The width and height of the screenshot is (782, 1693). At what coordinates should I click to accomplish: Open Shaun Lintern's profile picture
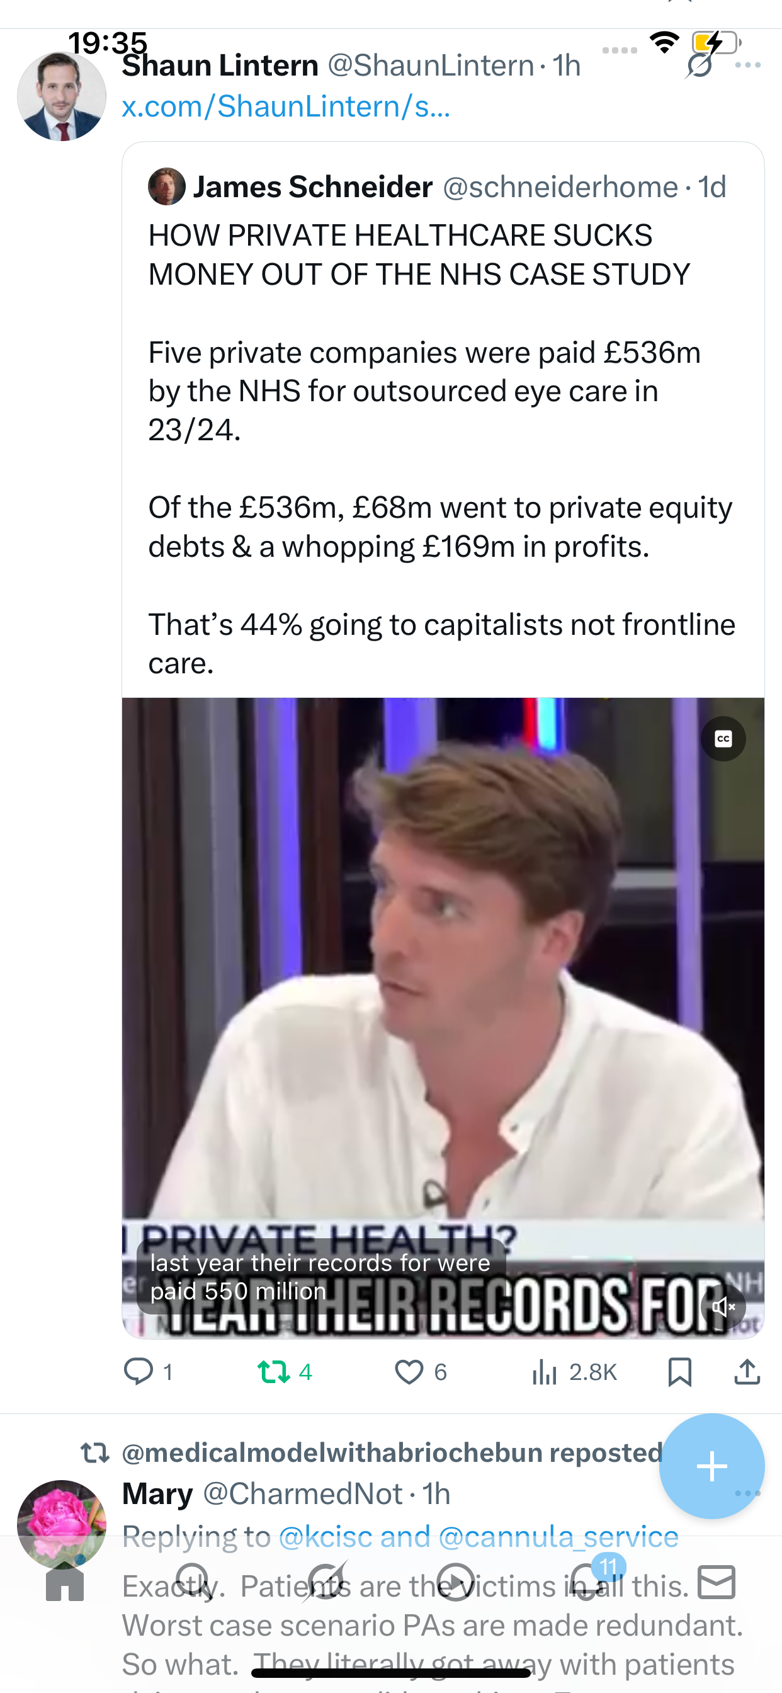click(62, 96)
